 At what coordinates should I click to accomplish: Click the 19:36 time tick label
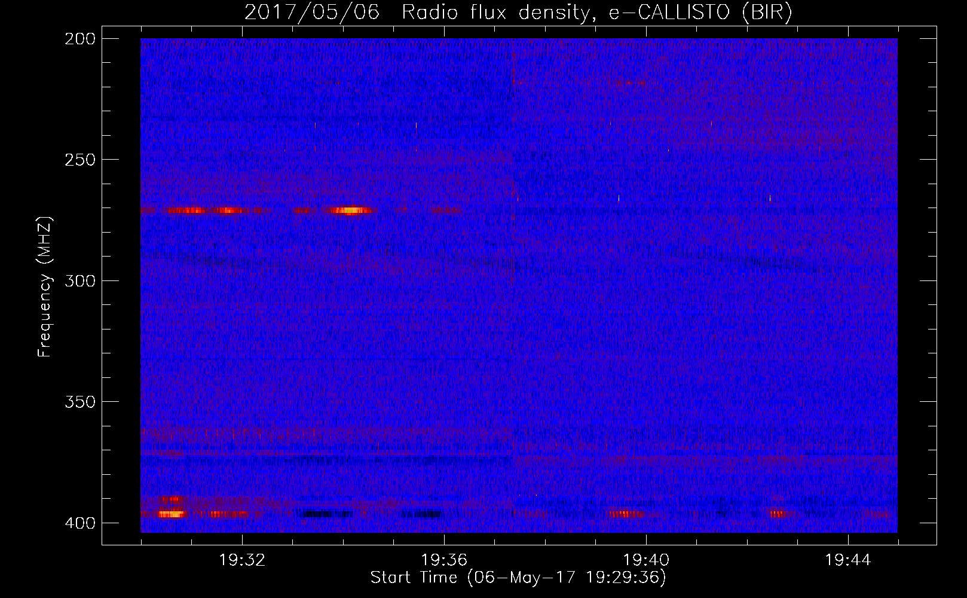click(x=444, y=560)
